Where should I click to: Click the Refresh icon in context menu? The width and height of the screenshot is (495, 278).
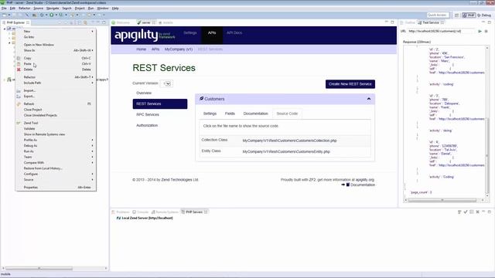coord(19,103)
